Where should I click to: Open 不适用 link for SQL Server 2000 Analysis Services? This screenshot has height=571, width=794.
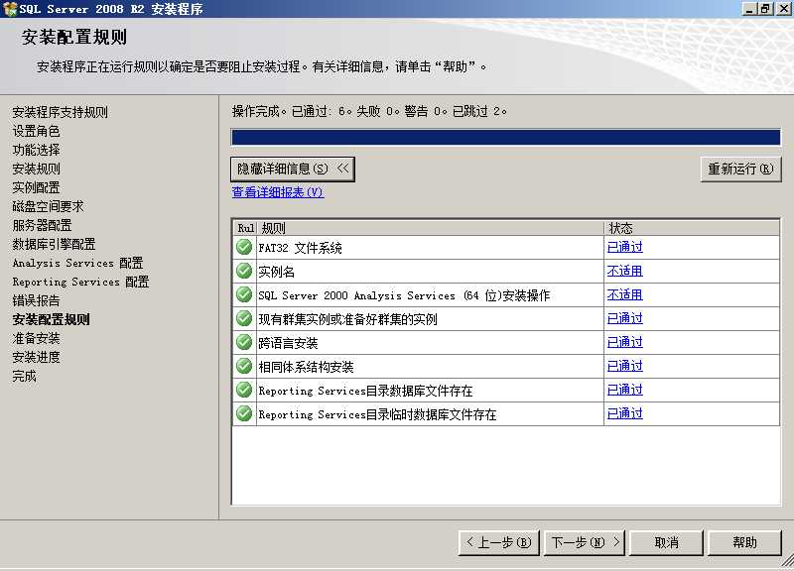coord(625,294)
